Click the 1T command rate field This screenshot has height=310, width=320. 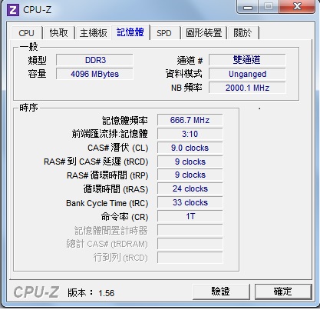click(x=190, y=217)
